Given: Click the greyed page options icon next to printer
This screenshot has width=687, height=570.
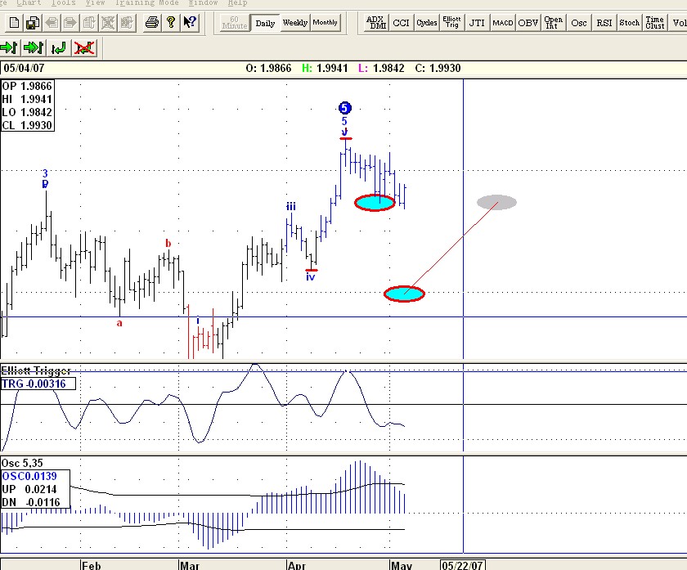Looking at the screenshot, I should coord(127,22).
